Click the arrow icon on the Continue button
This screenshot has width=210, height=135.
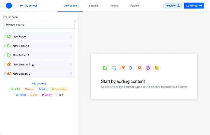tap(200, 6)
